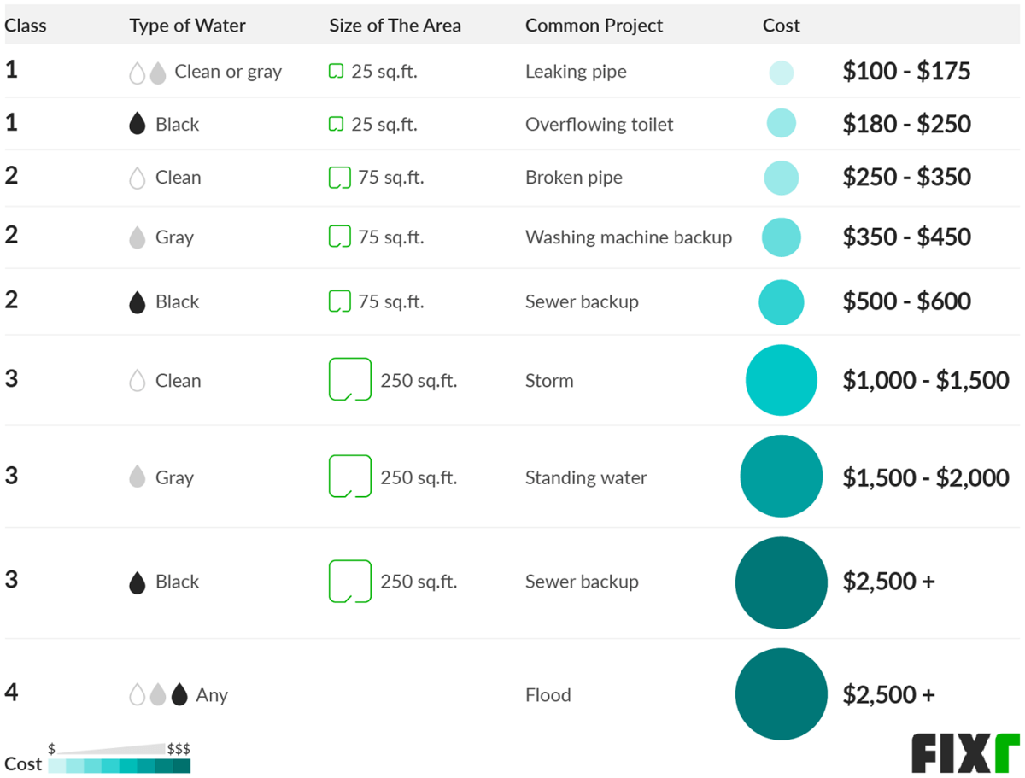Click the black drop icon in class 4 Flood row
The width and height of the screenshot is (1025, 778).
[x=179, y=694]
